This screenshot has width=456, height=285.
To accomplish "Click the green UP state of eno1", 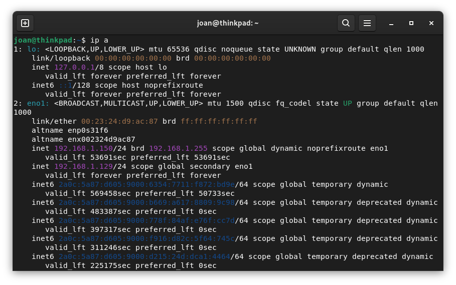I will pos(348,103).
